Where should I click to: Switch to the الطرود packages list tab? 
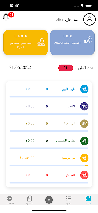[69, 200]
